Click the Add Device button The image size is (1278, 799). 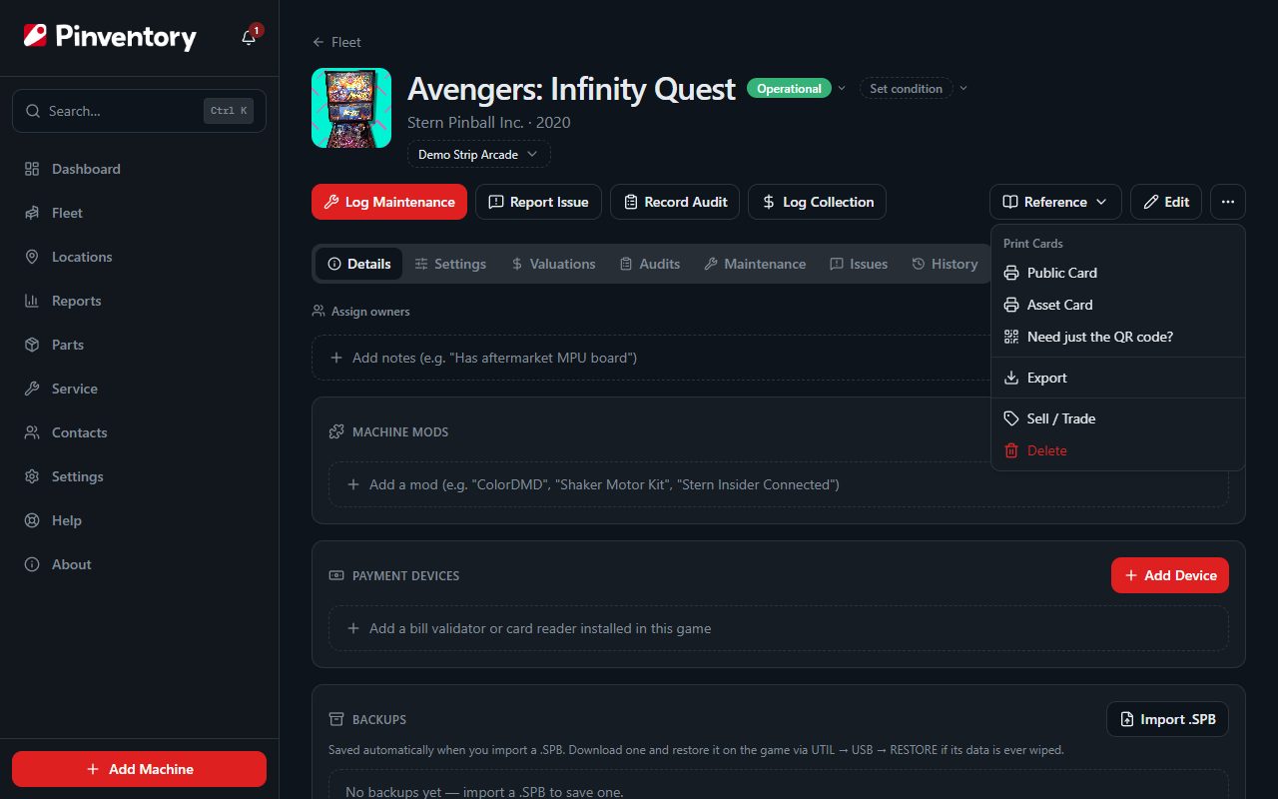pyautogui.click(x=1170, y=575)
